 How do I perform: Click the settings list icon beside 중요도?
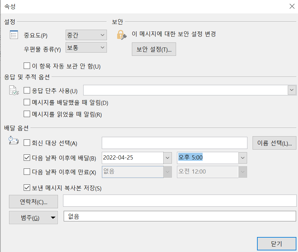(x=14, y=35)
